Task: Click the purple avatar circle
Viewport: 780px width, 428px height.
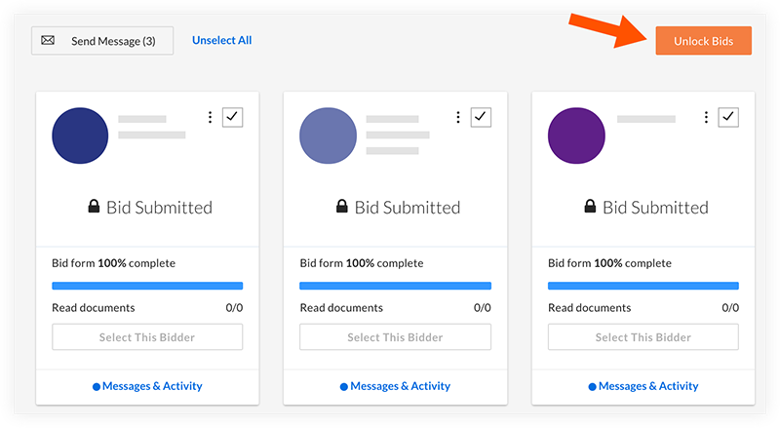Action: (x=576, y=136)
